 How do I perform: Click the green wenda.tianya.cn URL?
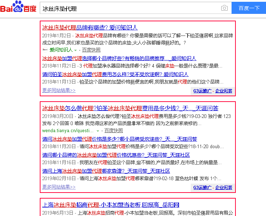pyautogui.click(x=68, y=131)
